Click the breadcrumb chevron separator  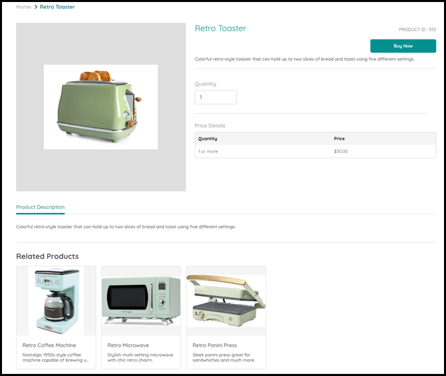35,7
